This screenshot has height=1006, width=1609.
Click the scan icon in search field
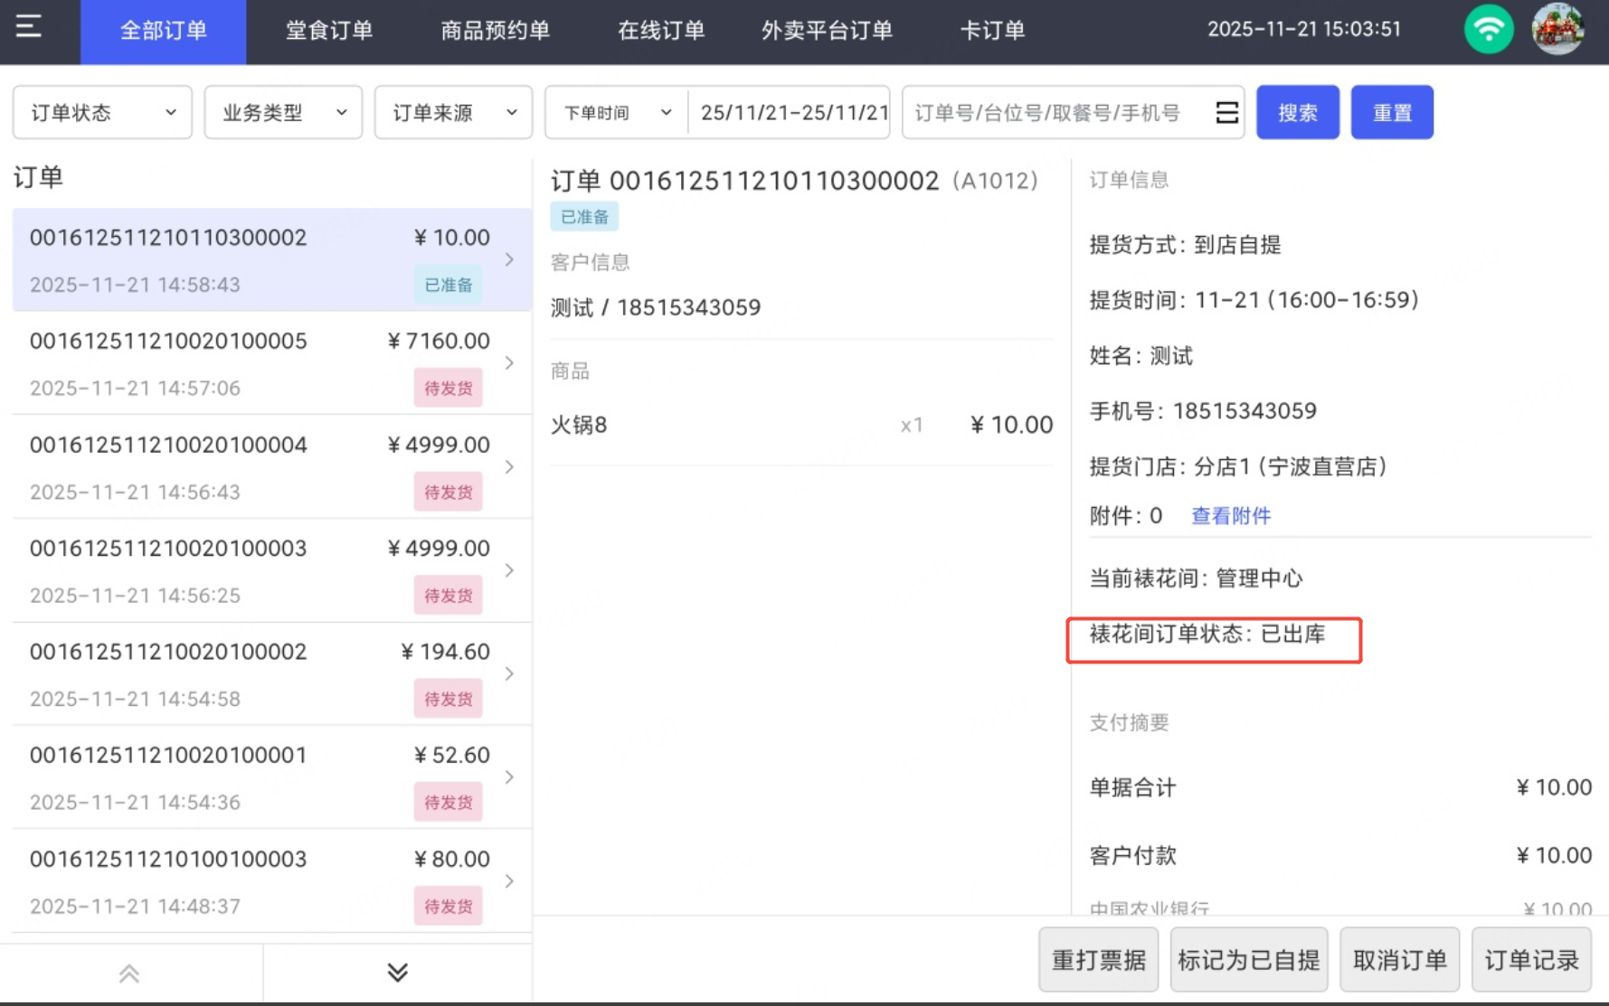1226,112
